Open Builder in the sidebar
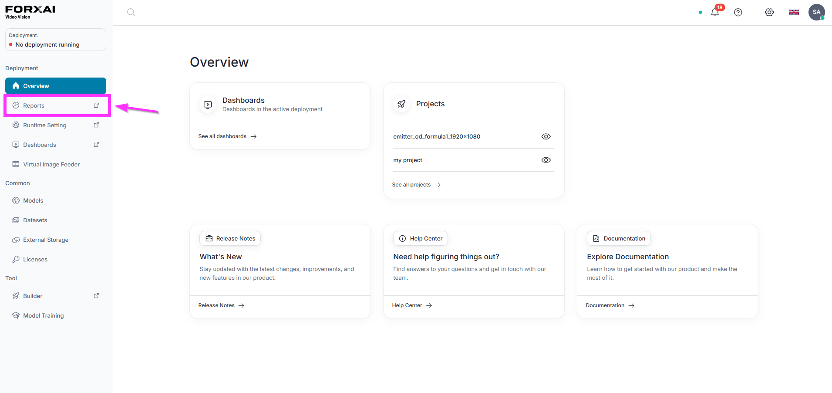This screenshot has height=393, width=832. click(x=56, y=296)
